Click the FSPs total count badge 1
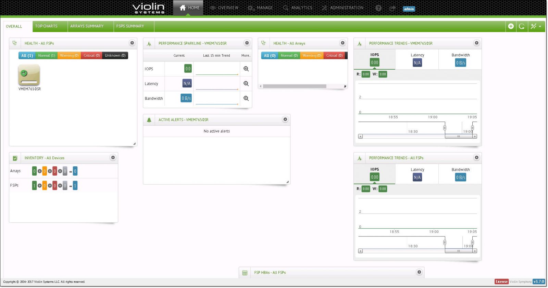Screen dimensions: 548x288 coord(75,186)
